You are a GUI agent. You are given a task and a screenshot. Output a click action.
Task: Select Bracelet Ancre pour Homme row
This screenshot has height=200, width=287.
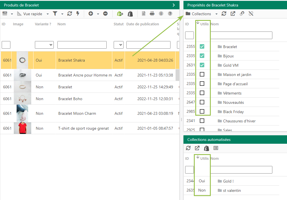[x=90, y=75]
